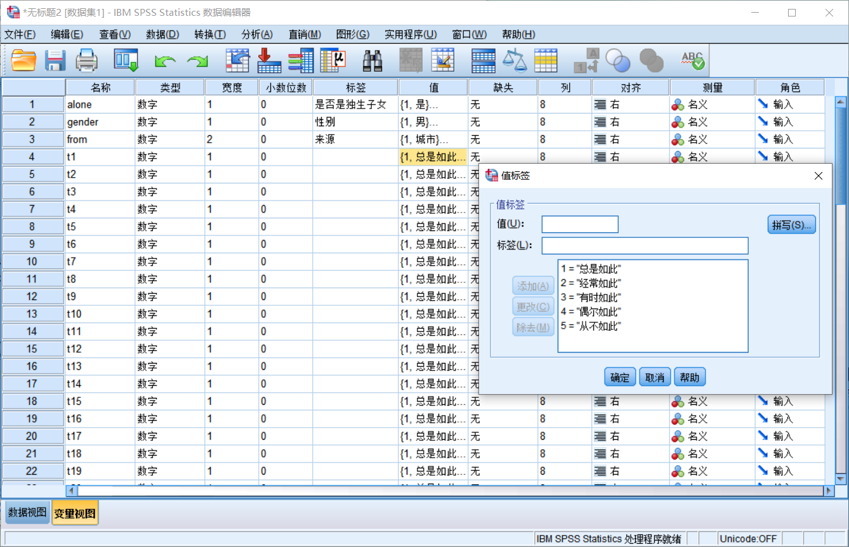
Task: Switch to the 数据视图 tab
Action: [27, 513]
